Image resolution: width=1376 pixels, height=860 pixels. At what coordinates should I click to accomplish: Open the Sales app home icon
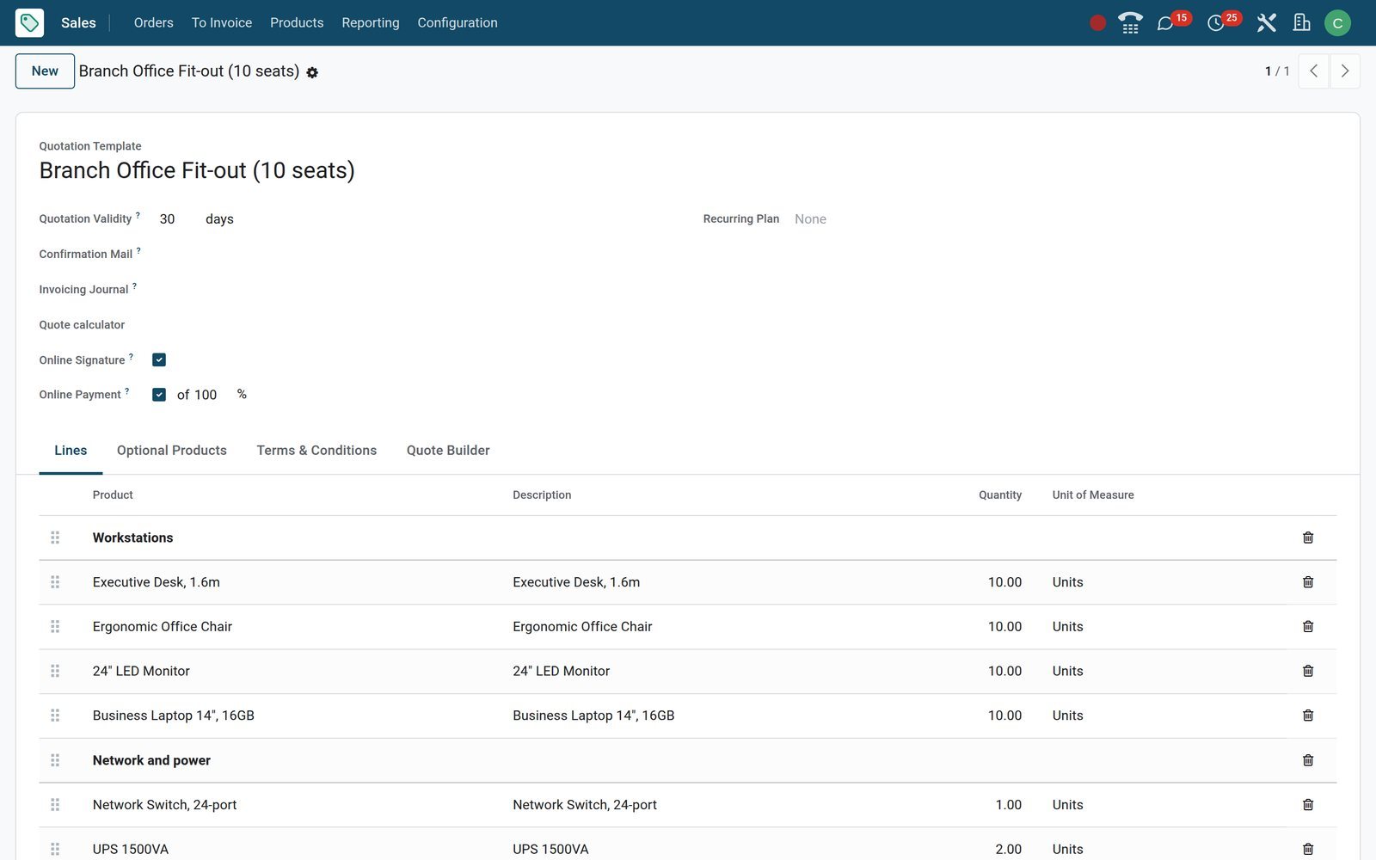[x=29, y=22]
